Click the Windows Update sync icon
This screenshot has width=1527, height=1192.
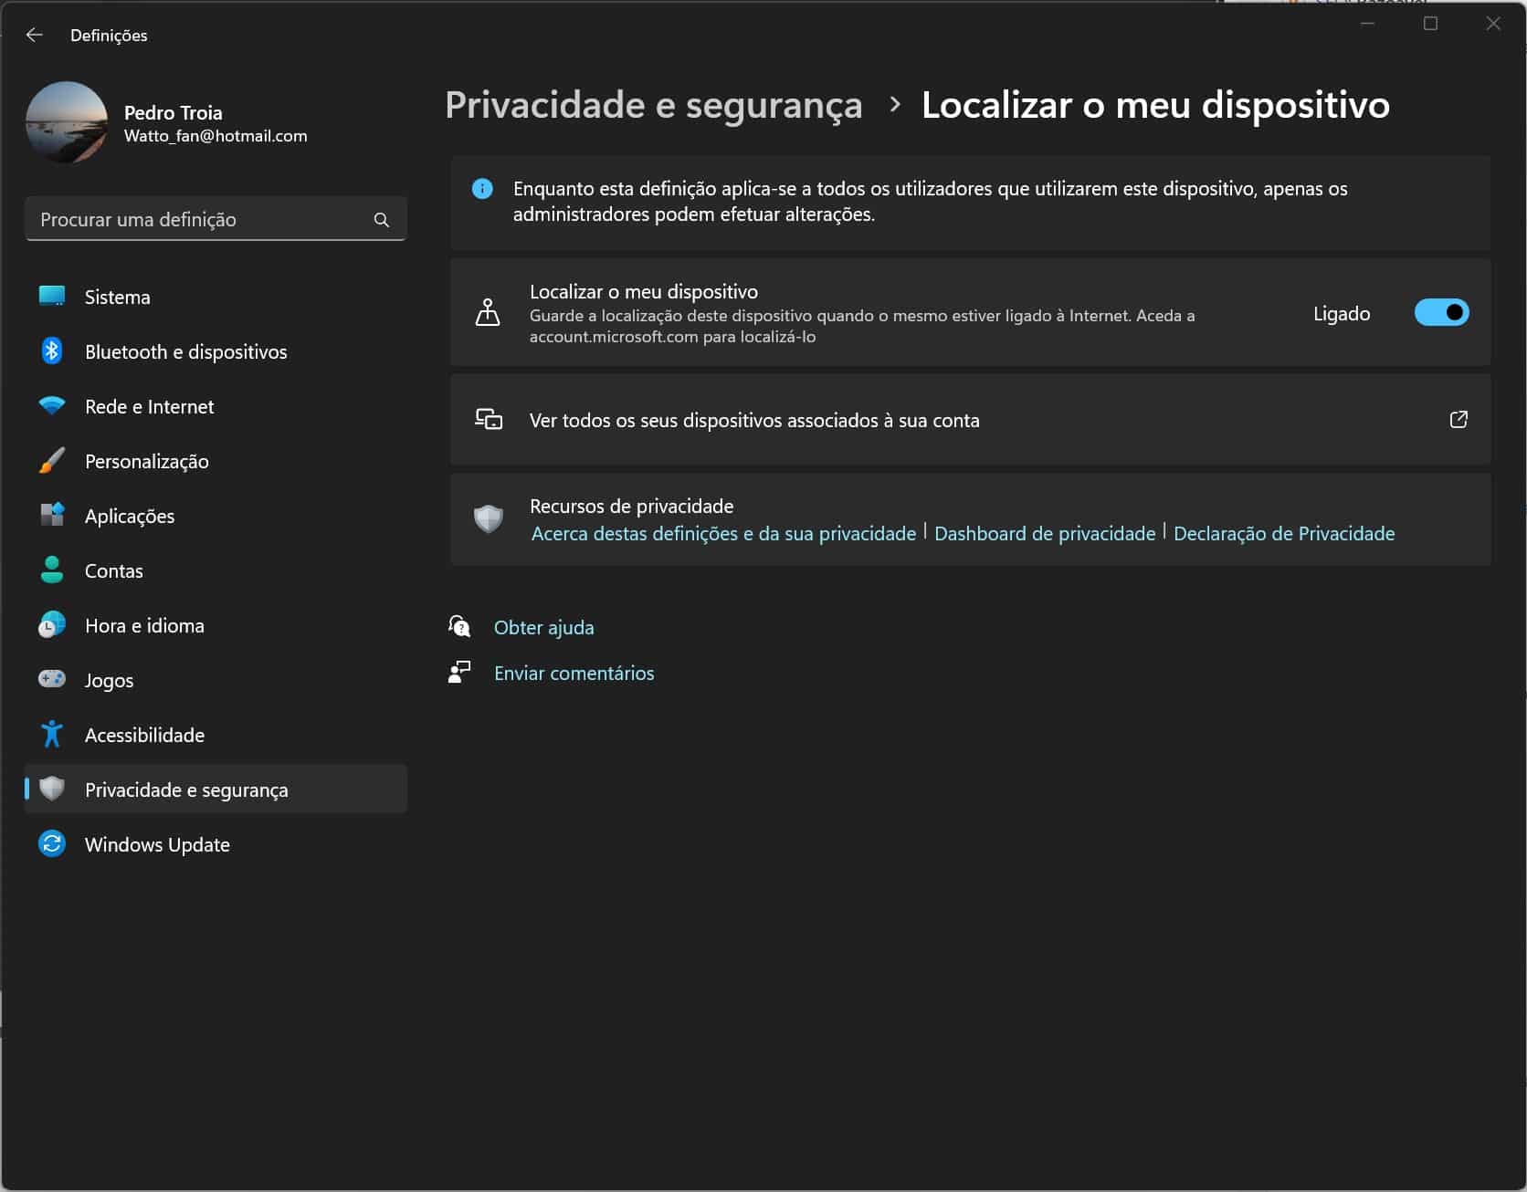pos(52,844)
